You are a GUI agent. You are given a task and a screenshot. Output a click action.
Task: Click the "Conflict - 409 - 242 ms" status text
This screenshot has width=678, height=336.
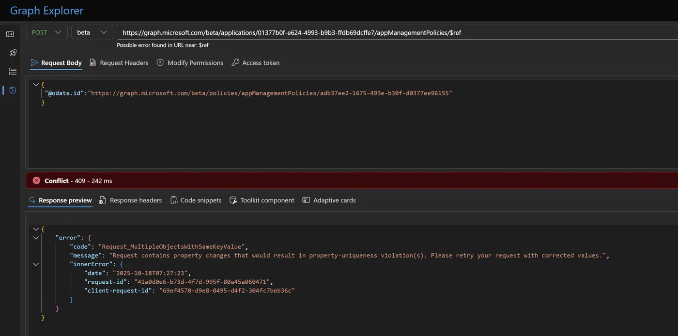(x=78, y=181)
